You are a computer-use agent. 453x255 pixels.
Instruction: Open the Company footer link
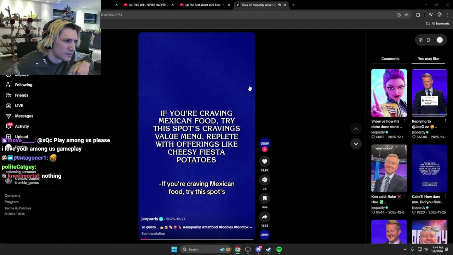tap(12, 195)
